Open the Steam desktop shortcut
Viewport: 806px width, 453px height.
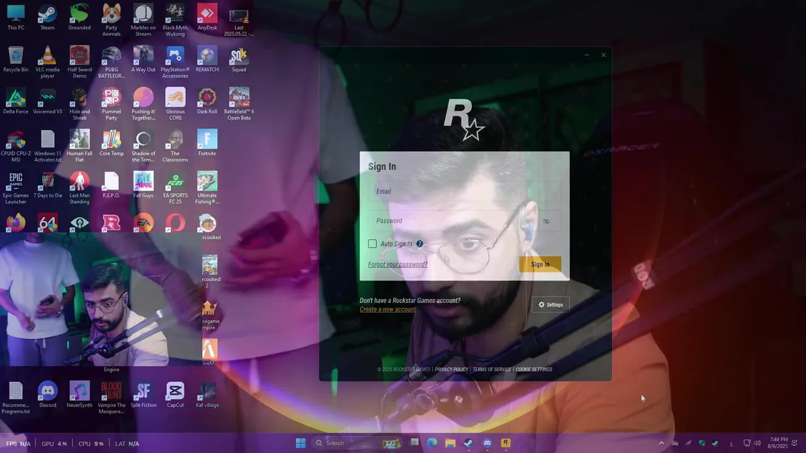tap(47, 18)
